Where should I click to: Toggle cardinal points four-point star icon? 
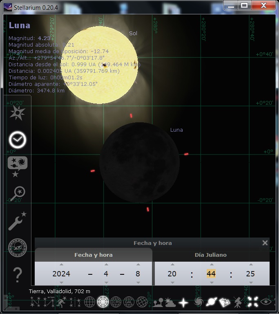183,302
